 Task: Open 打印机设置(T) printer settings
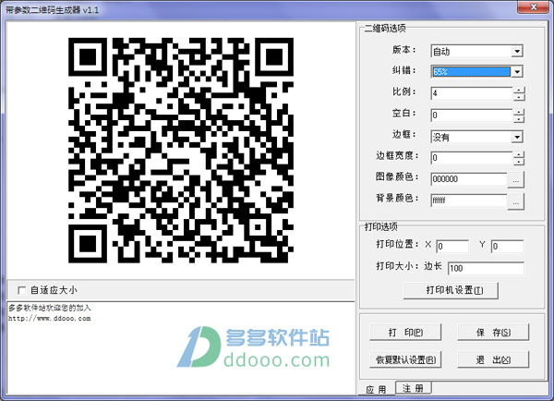pyautogui.click(x=451, y=290)
